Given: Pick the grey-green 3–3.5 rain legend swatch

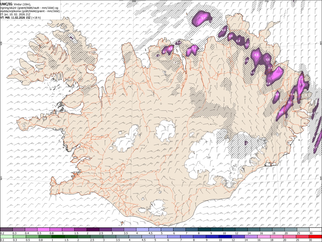Looking at the screenshot, I should click(109, 236).
